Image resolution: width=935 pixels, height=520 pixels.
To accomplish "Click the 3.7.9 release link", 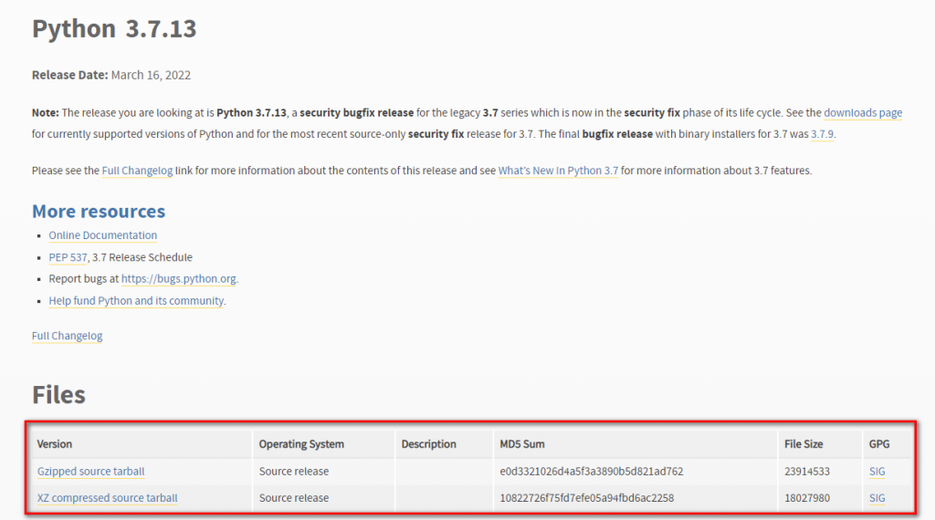I will (x=822, y=134).
